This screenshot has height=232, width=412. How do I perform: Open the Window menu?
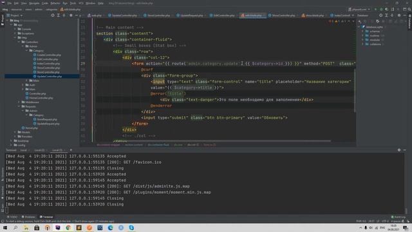pyautogui.click(x=90, y=3)
